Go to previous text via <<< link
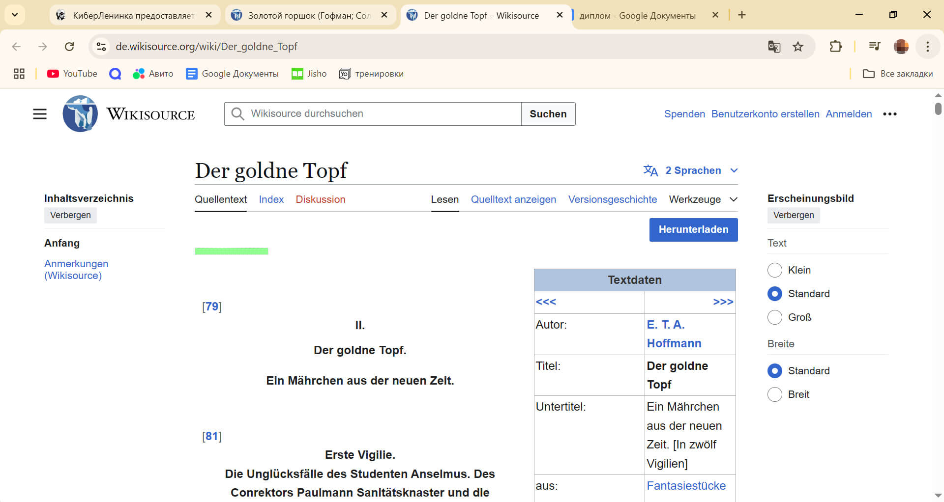This screenshot has width=944, height=502. tap(546, 302)
